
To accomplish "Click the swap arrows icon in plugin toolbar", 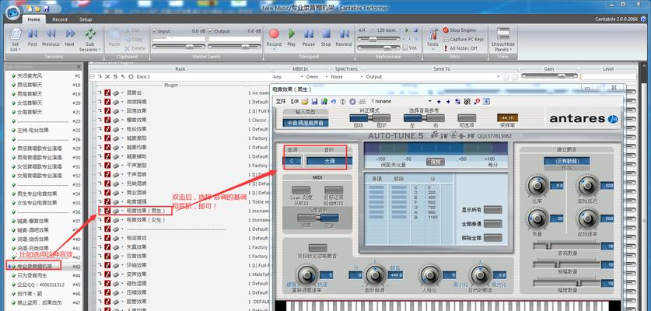I will point(457,101).
